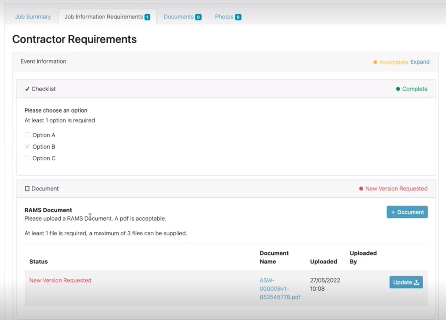
Task: Click the Contractor Requirements heading
Action: (75, 39)
